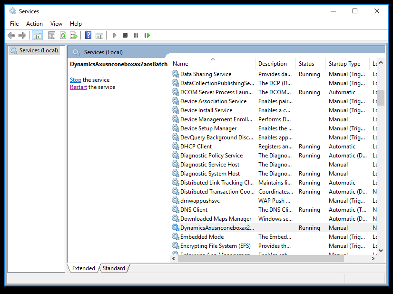
Task: Open Properties via toolbar icon
Action: point(51,35)
